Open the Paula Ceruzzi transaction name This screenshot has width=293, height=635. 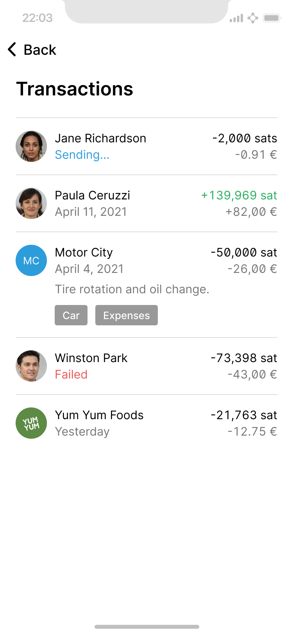click(x=93, y=195)
